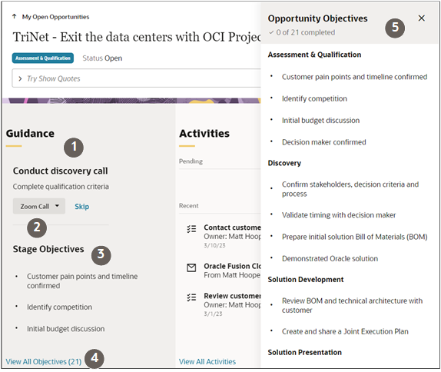Screen dimensions: 441x372
Task: Click the Zoom Call button
Action: coord(39,206)
